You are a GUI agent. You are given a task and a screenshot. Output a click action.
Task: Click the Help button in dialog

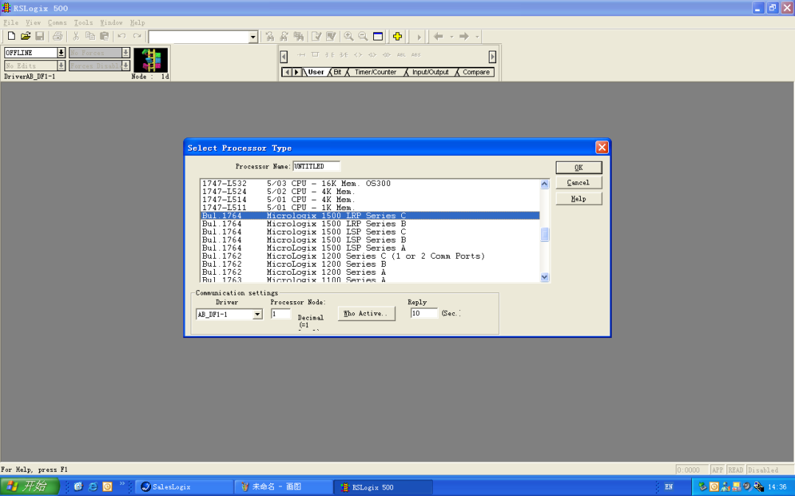pos(579,199)
